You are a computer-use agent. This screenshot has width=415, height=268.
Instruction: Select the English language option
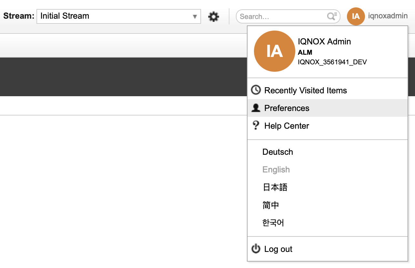(x=276, y=170)
